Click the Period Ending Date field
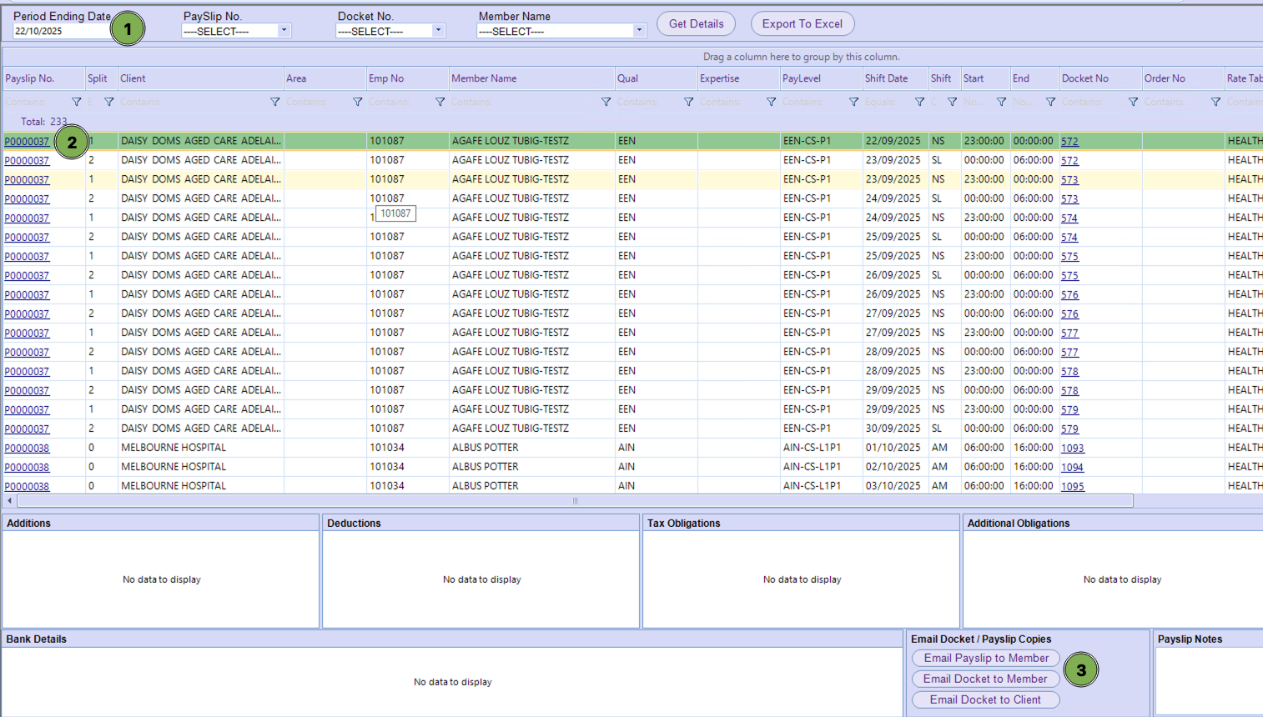The width and height of the screenshot is (1263, 717). pyautogui.click(x=61, y=31)
